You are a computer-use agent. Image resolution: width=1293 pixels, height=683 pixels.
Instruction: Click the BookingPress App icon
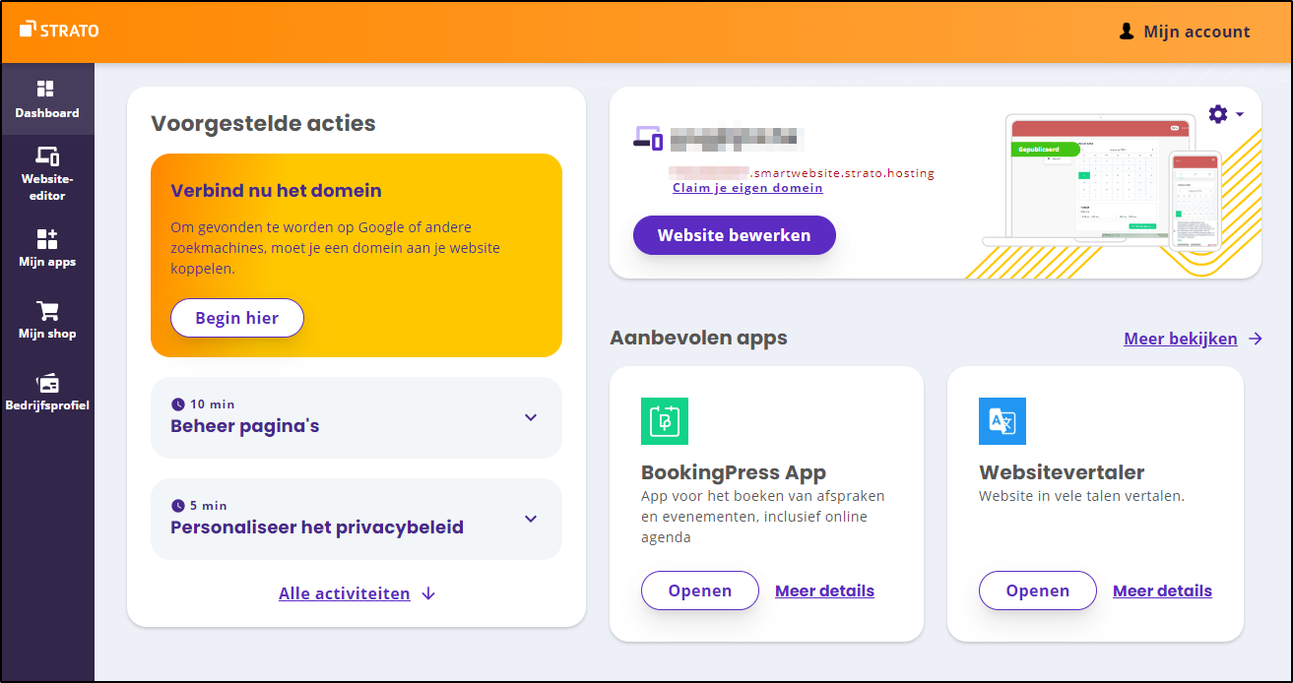pyautogui.click(x=665, y=421)
